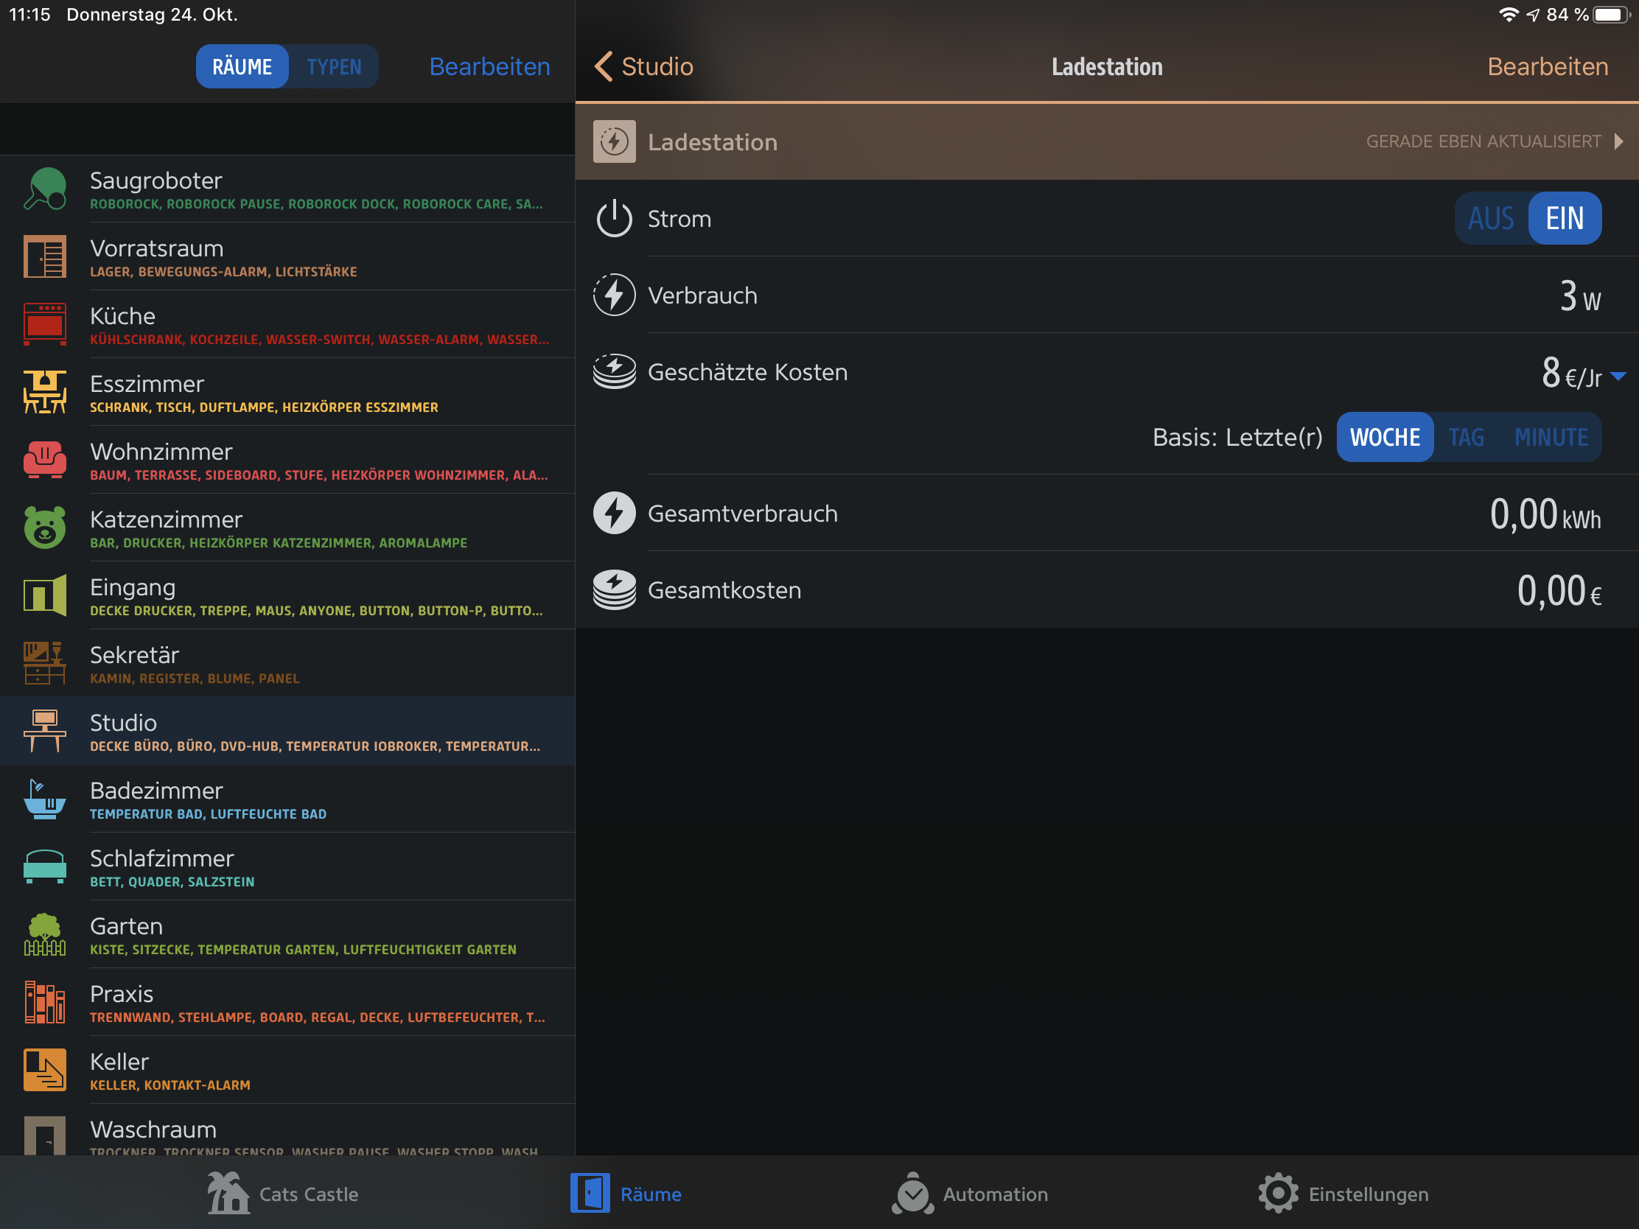1639x1229 pixels.
Task: Set cost basis to MINUTE
Action: [1551, 437]
